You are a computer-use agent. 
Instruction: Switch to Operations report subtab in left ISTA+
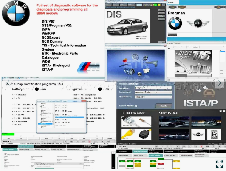tap(74, 149)
